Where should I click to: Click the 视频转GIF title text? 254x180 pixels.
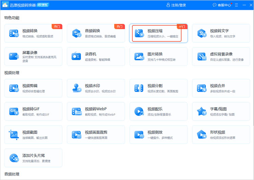(x=31, y=109)
